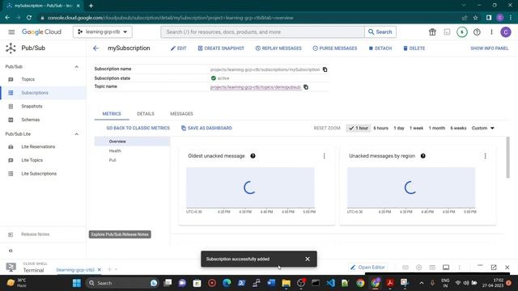Screen dimensions: 518x291
Task: Click REPLAY MESSAGES button
Action: coord(278,48)
